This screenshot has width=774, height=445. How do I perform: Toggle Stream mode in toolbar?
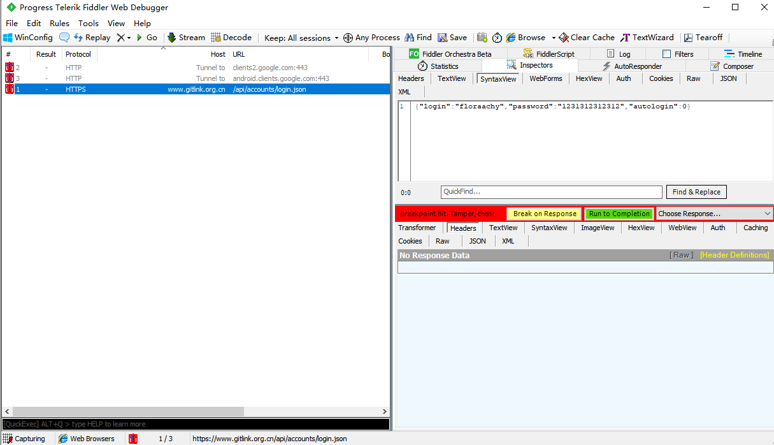coord(186,38)
